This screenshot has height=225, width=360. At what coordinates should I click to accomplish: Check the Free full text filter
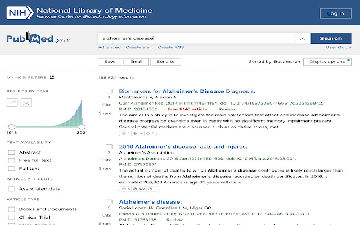[11, 160]
